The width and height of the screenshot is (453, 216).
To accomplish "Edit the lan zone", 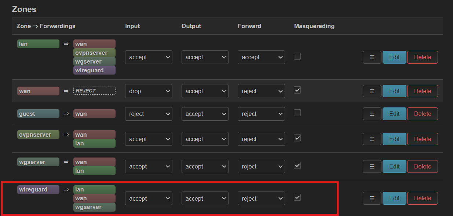I will pyautogui.click(x=394, y=57).
